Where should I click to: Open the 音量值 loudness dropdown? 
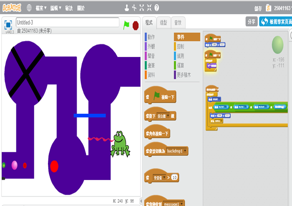click(x=159, y=178)
